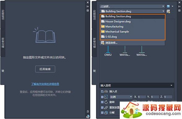Click the Manufacturing folder icon
Image resolution: width=182 pixels, height=119 pixels.
pyautogui.click(x=103, y=26)
